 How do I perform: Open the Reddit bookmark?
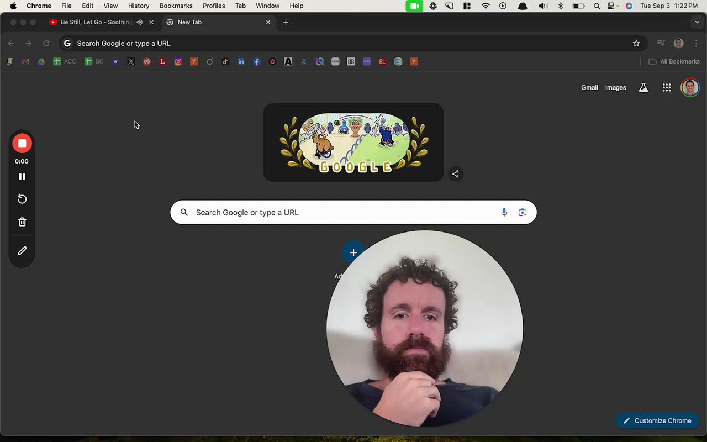click(147, 62)
